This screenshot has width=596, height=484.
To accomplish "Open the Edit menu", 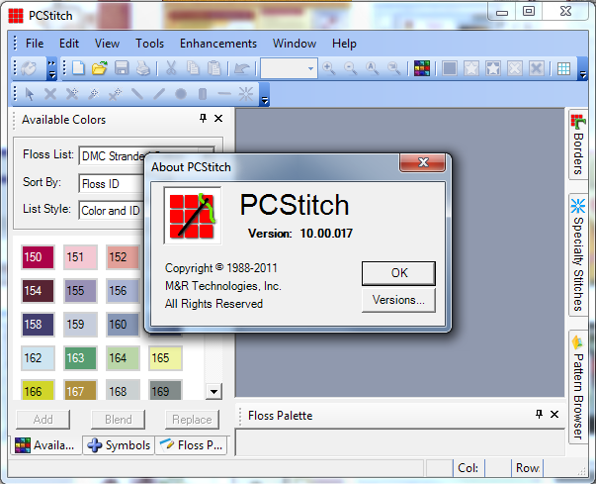I will [69, 44].
